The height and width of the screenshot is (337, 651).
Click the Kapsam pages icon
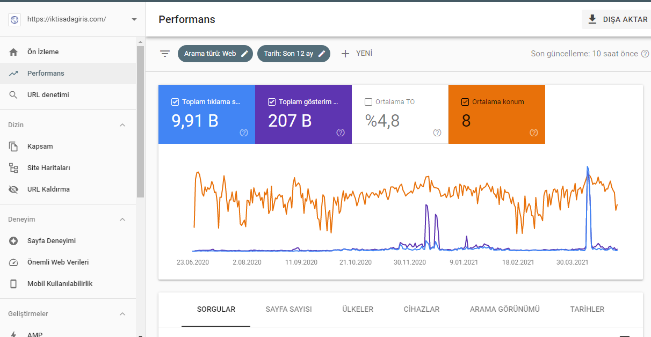coord(14,146)
